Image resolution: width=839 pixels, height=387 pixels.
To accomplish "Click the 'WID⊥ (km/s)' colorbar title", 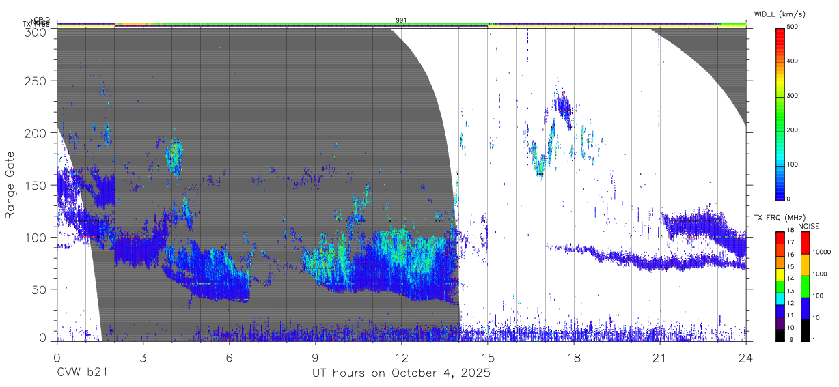I will click(780, 14).
